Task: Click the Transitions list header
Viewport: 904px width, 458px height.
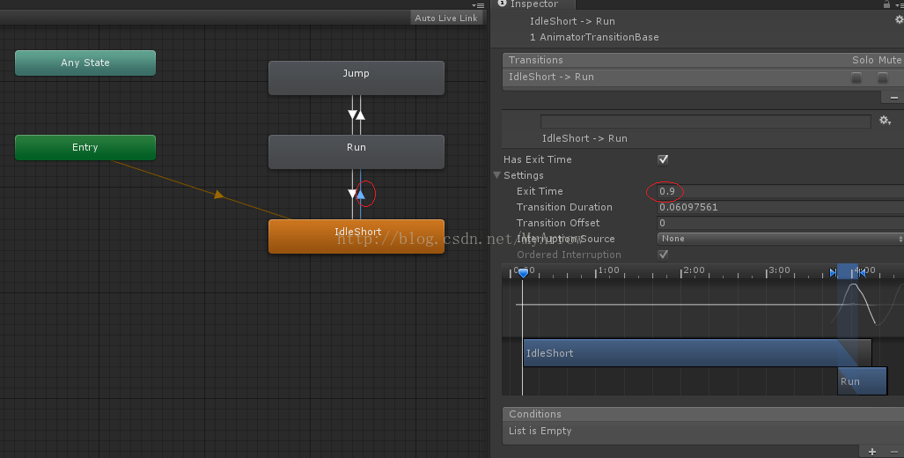Action: pyautogui.click(x=702, y=60)
